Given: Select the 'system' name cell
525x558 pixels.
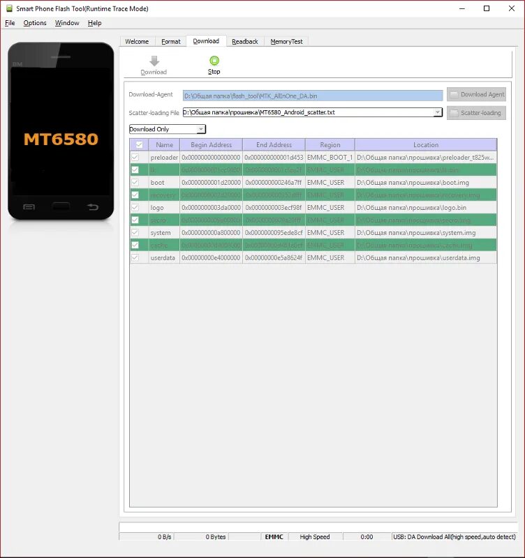Looking at the screenshot, I should tap(164, 233).
